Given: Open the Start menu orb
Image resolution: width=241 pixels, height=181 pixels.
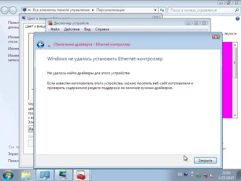Looking at the screenshot, I should tap(8, 175).
